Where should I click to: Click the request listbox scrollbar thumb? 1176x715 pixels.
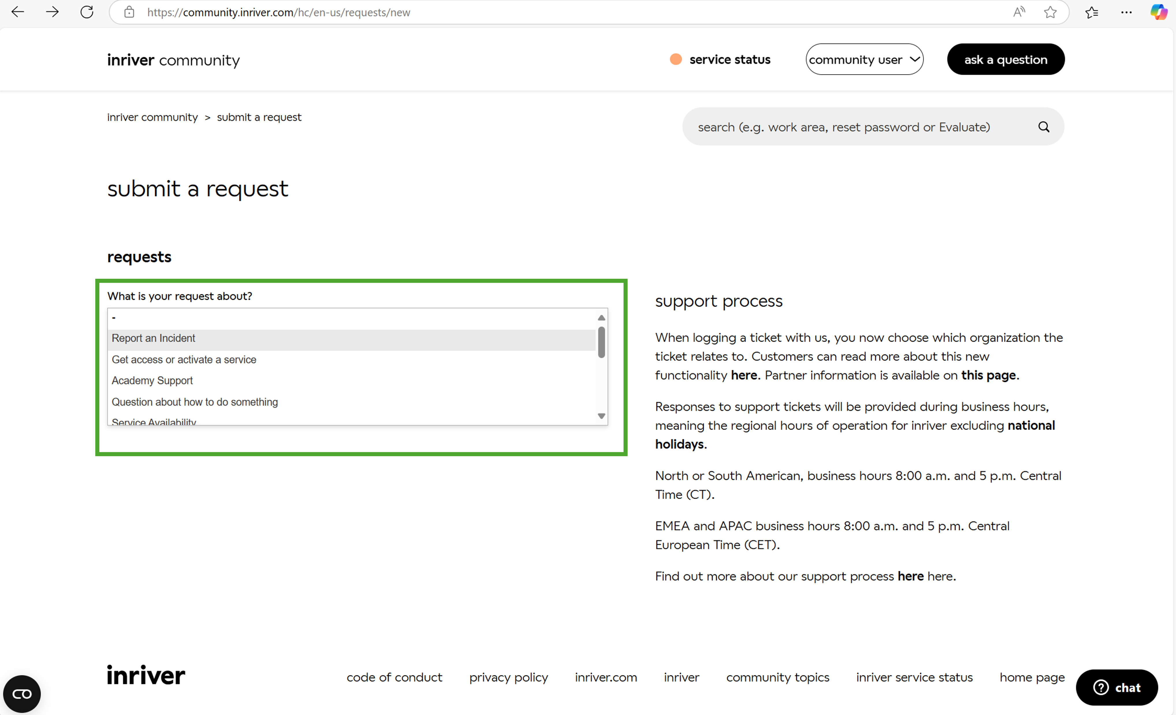point(601,342)
